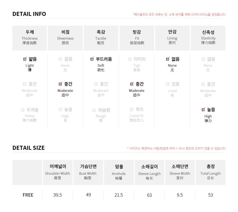Toggle the Moderate fit checkbox
The image size is (238, 212).
(132, 84)
